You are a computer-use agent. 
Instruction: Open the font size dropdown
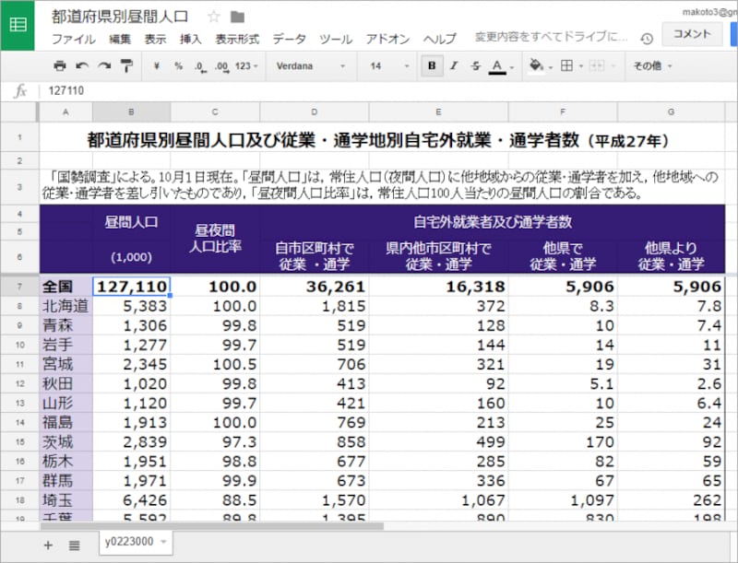[387, 66]
